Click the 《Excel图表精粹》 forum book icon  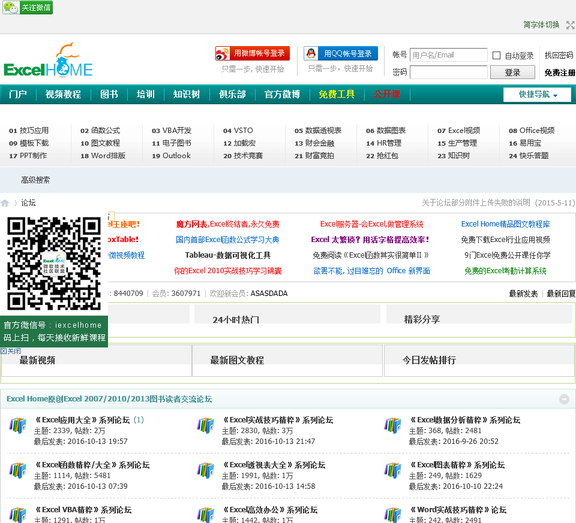tap(392, 470)
